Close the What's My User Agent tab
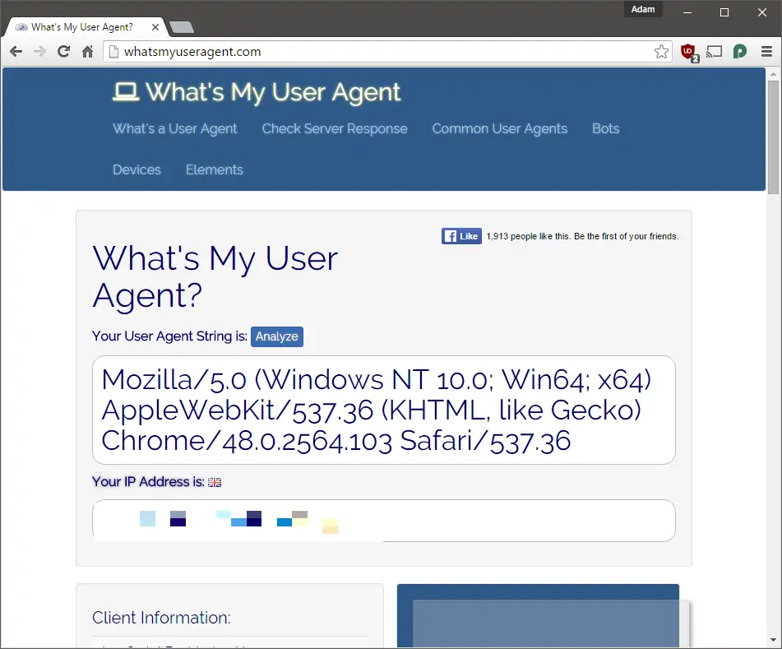Image resolution: width=782 pixels, height=649 pixels. [155, 27]
